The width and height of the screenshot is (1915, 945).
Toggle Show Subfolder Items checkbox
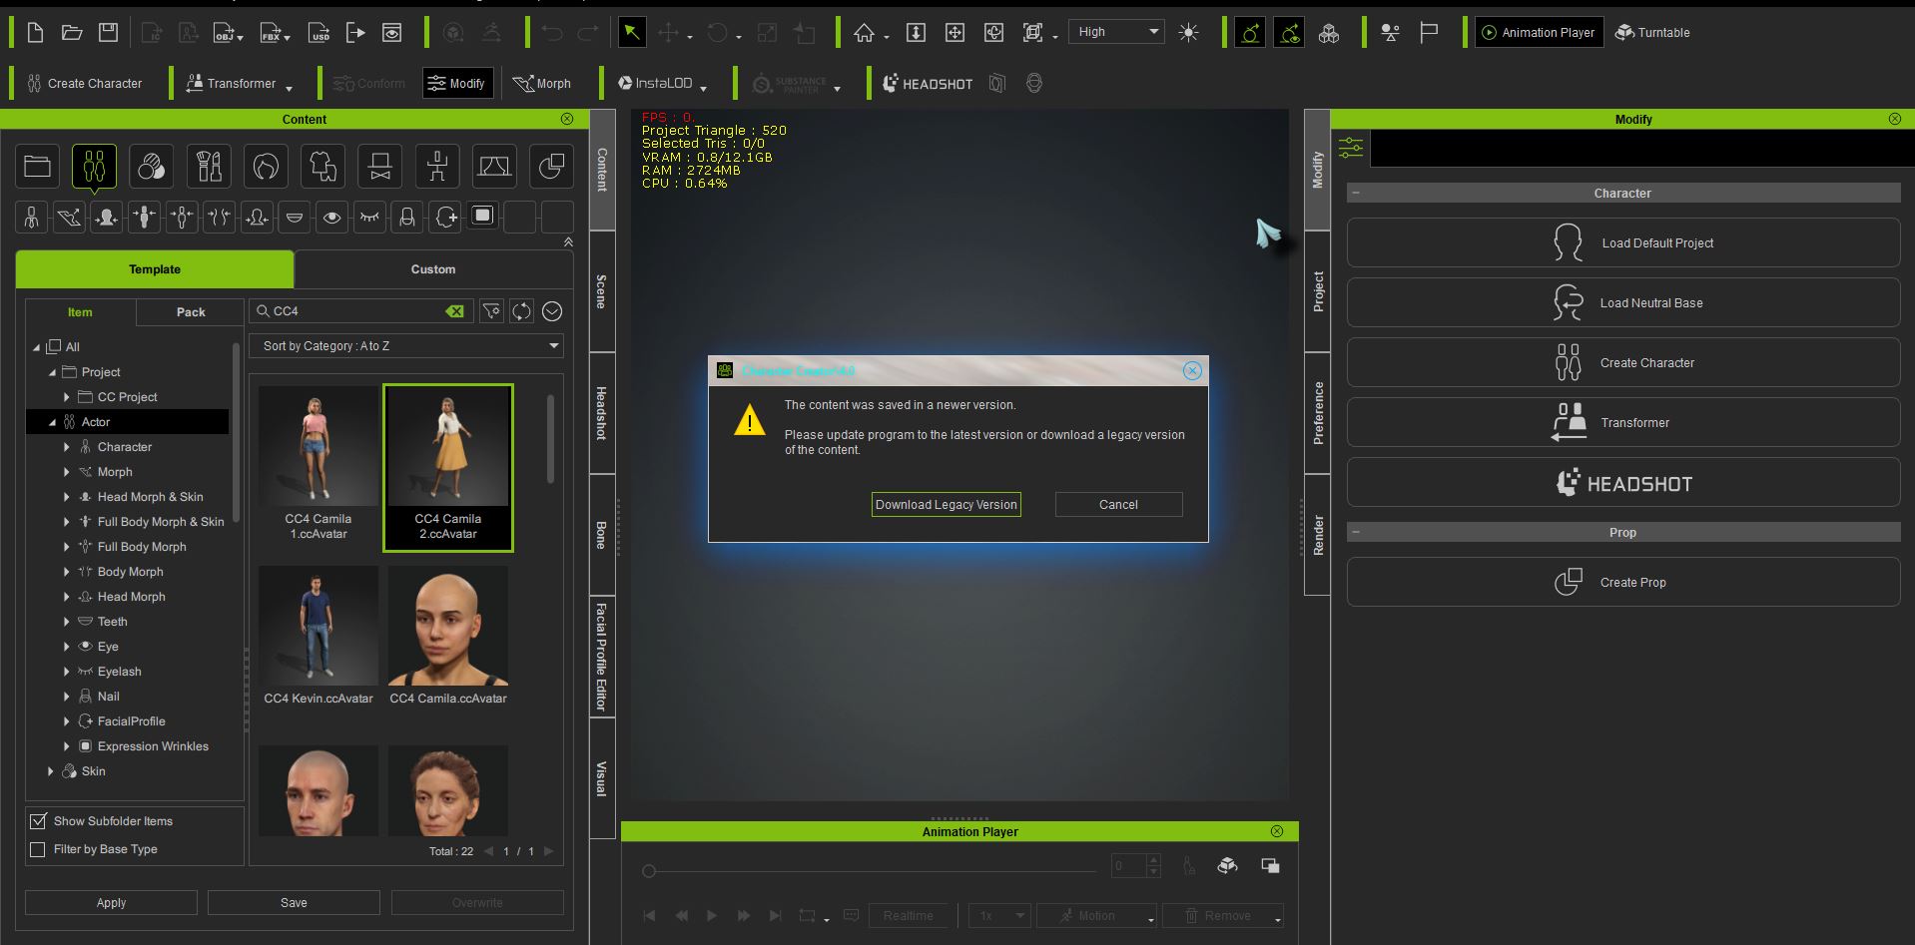coord(38,821)
